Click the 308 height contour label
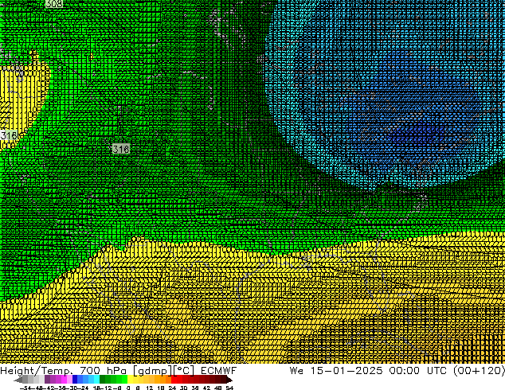 point(54,3)
